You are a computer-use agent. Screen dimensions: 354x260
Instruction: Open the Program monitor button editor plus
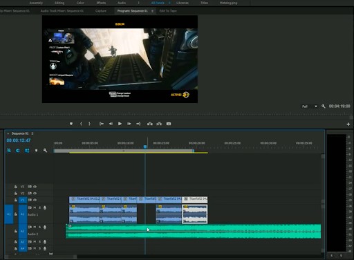[348, 124]
